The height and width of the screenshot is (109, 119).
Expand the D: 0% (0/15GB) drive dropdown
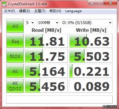point(87,23)
